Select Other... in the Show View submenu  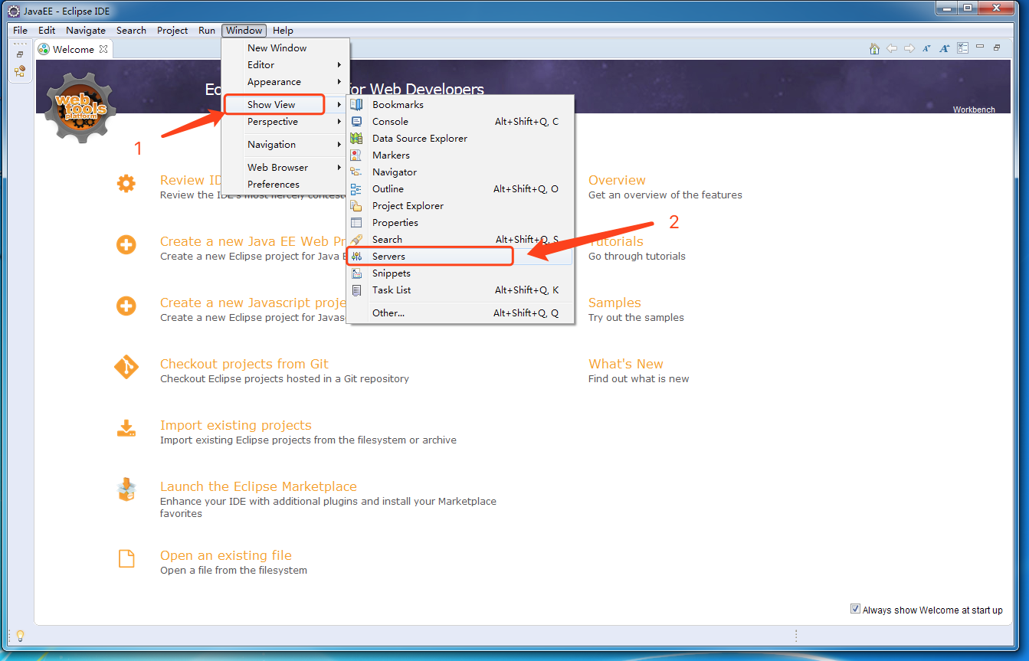click(460, 313)
